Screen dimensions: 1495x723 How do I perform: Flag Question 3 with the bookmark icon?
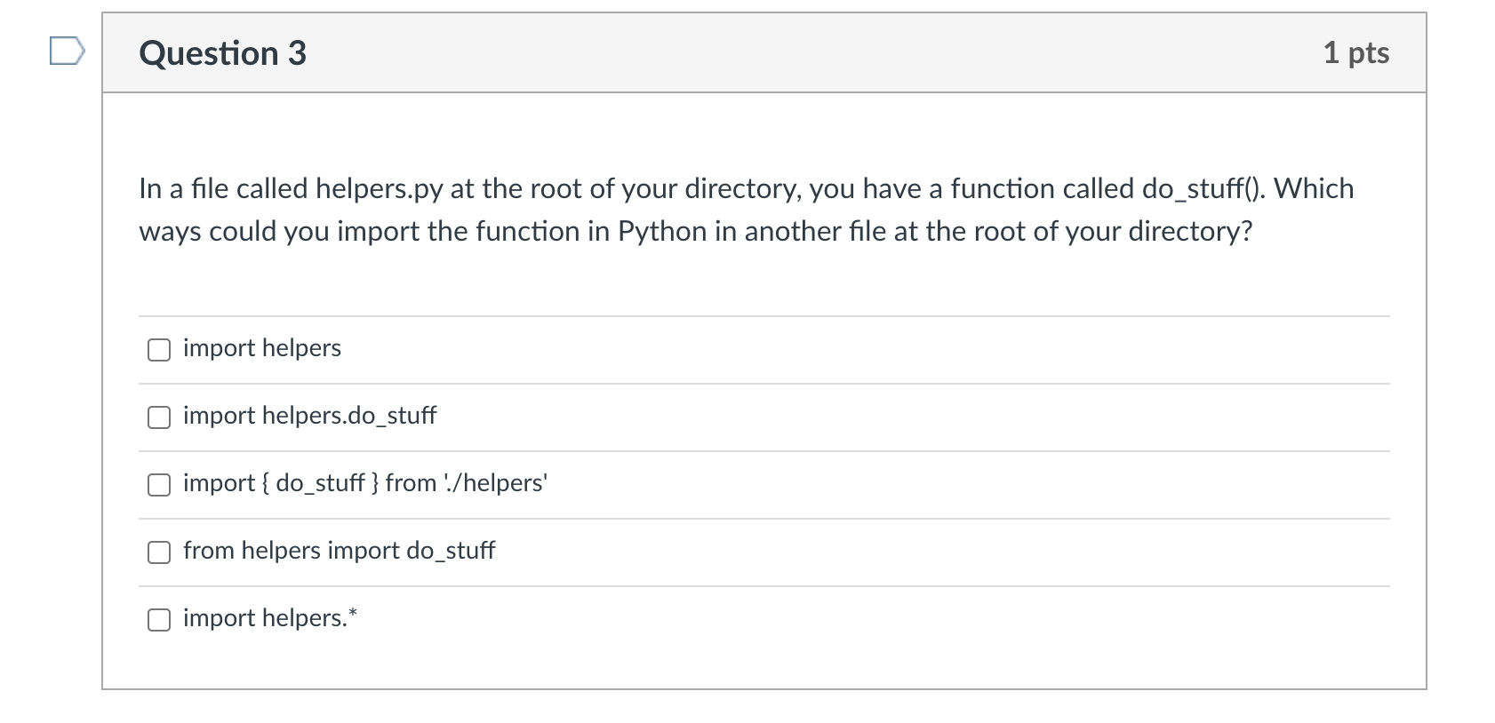point(67,52)
